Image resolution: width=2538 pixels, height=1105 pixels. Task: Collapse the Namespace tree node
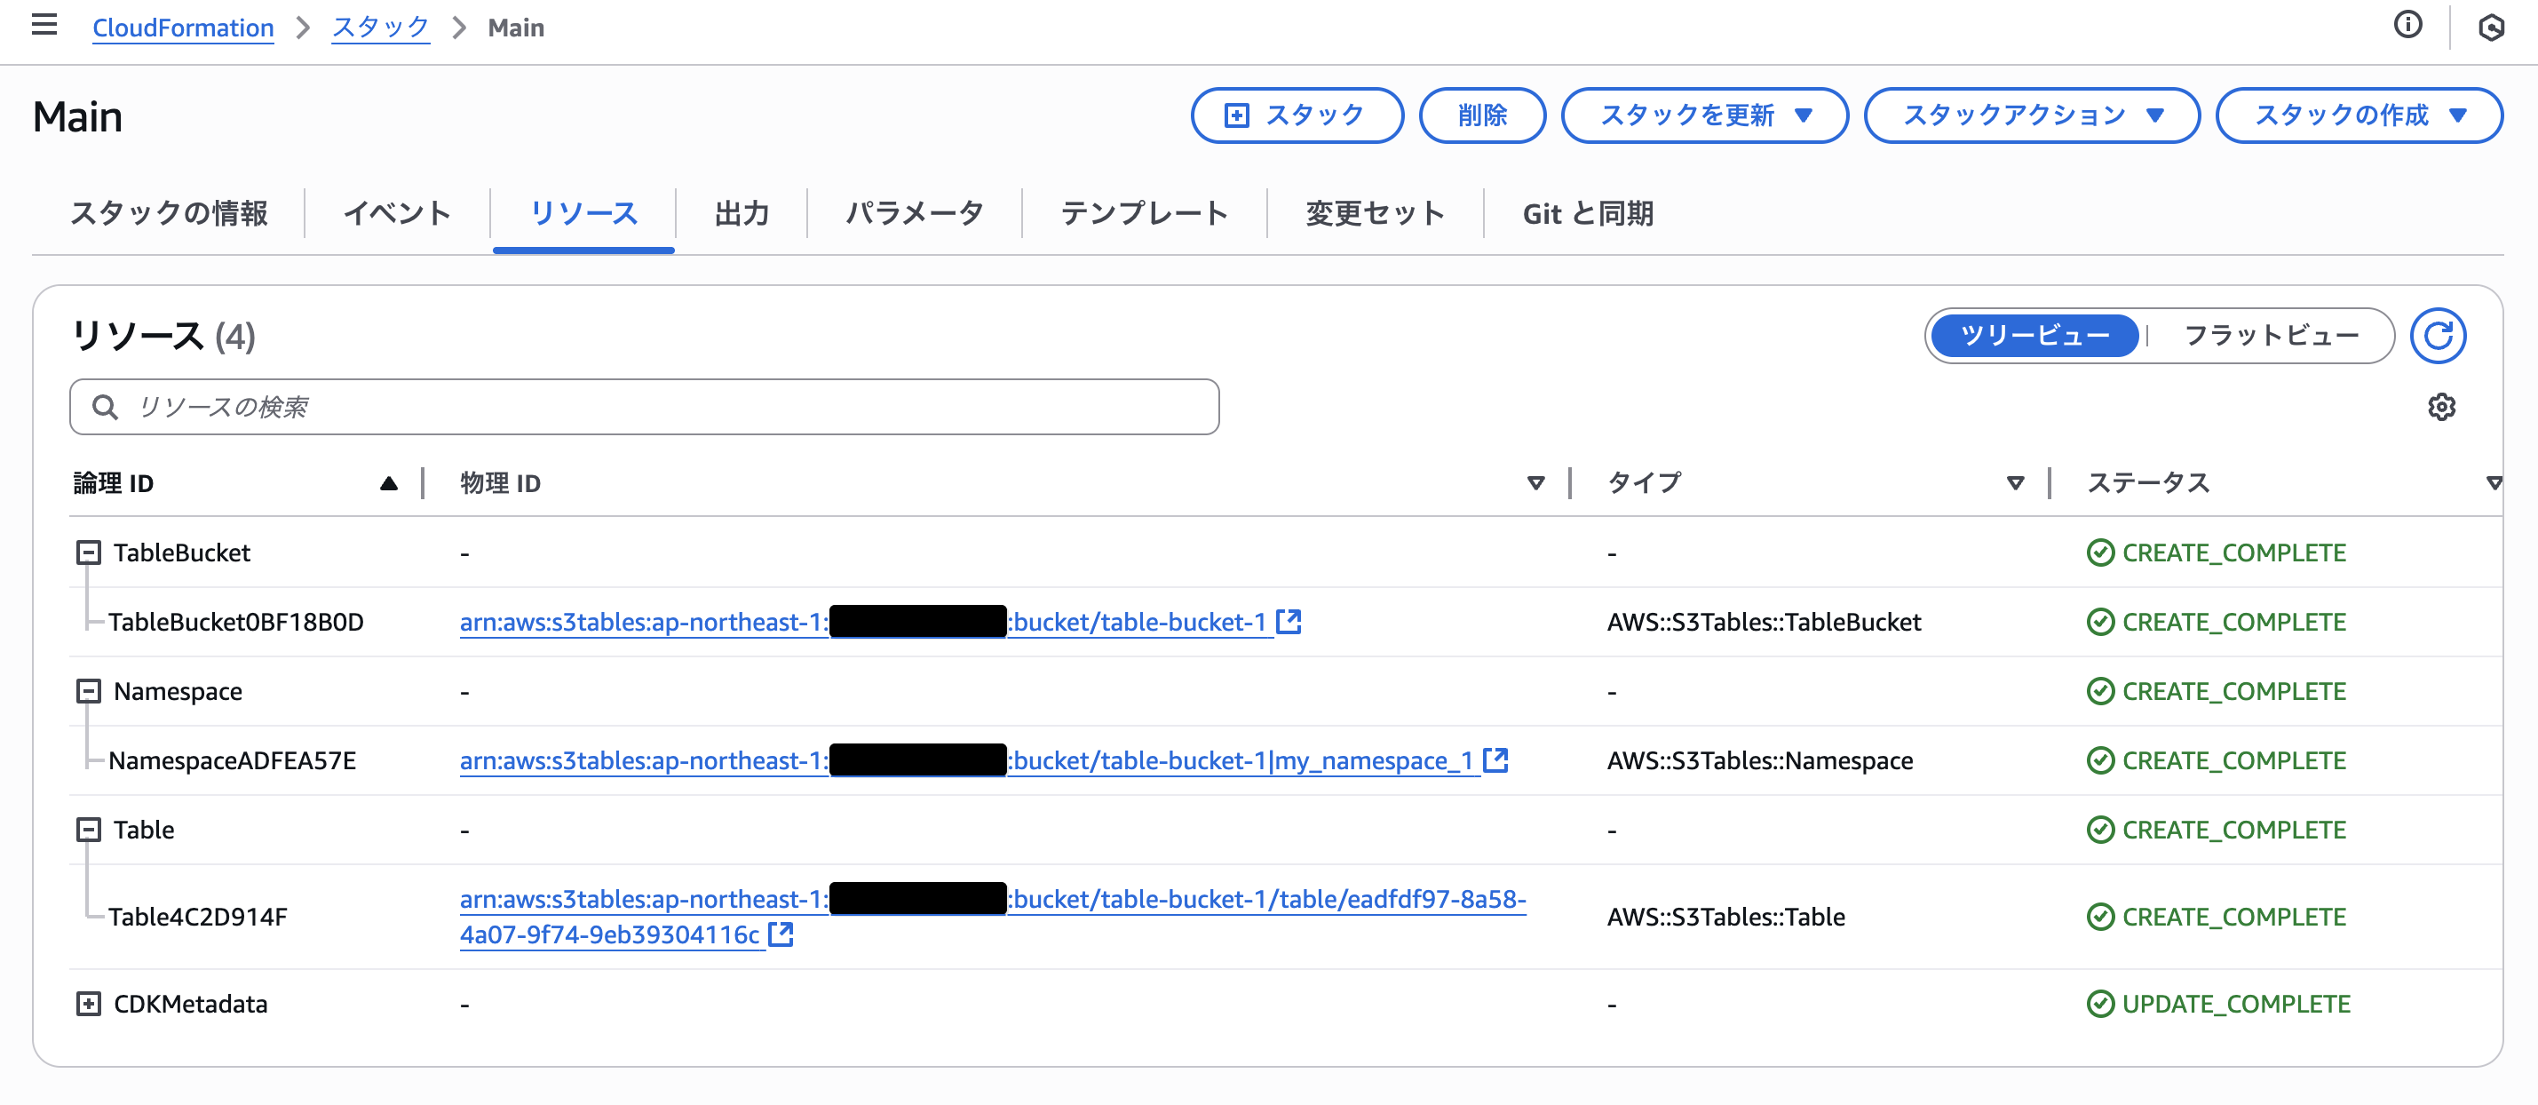pos(89,691)
